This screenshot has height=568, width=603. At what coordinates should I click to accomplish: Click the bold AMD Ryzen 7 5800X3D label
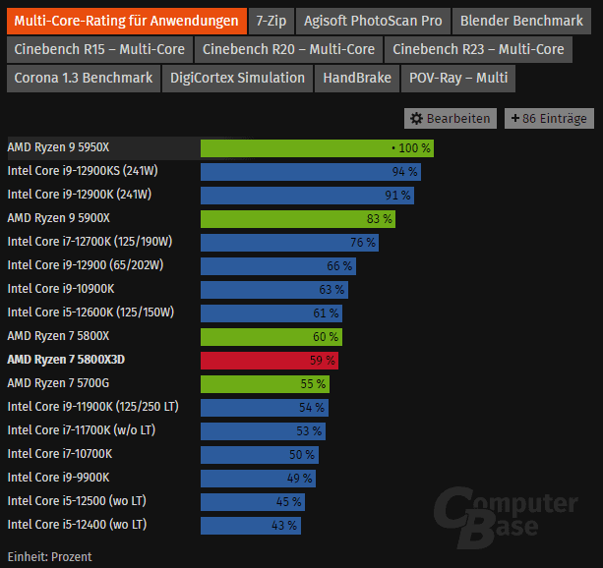66,360
